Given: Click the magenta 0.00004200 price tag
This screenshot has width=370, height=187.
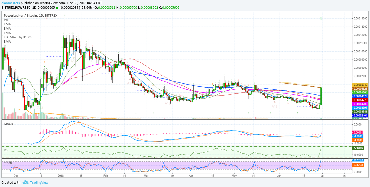Looking at the screenshot, I should pyautogui.click(x=361, y=104).
